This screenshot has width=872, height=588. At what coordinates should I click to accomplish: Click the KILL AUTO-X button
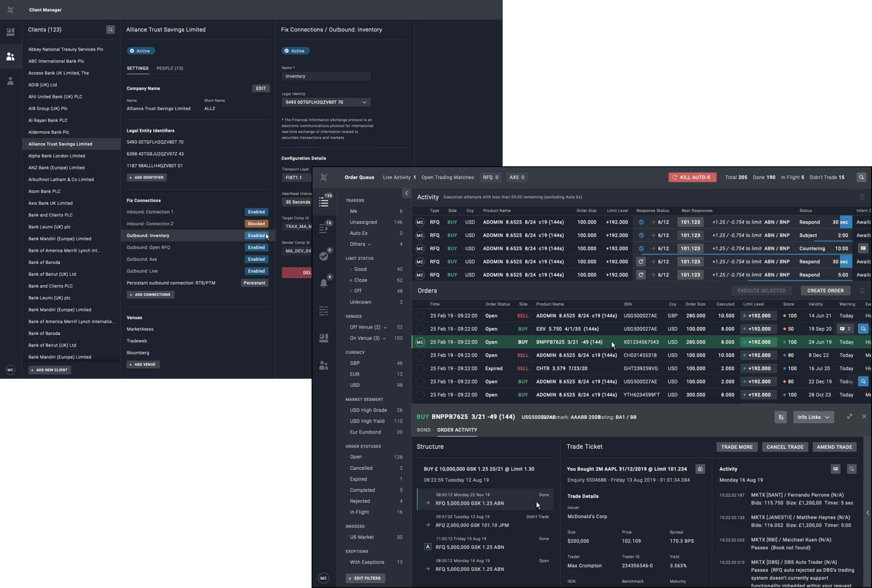point(692,178)
